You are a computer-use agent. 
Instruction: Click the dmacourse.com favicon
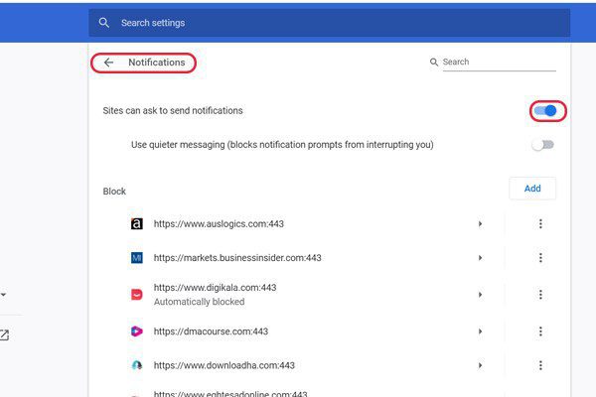tap(137, 331)
